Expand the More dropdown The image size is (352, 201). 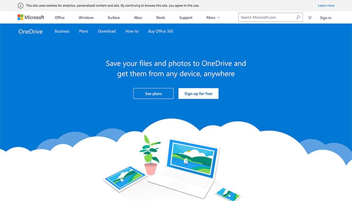213,17
